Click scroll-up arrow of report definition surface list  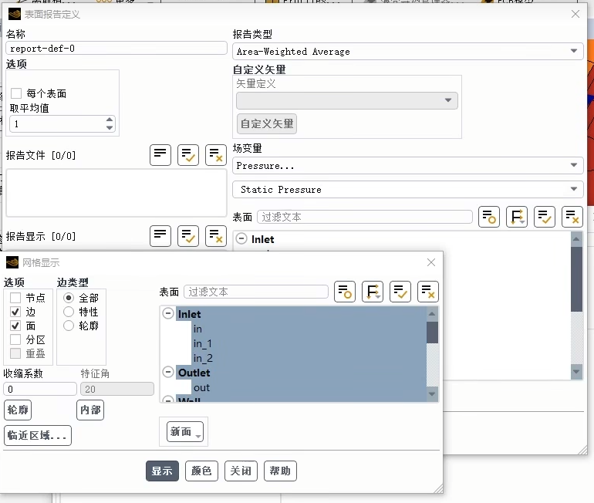(x=576, y=238)
